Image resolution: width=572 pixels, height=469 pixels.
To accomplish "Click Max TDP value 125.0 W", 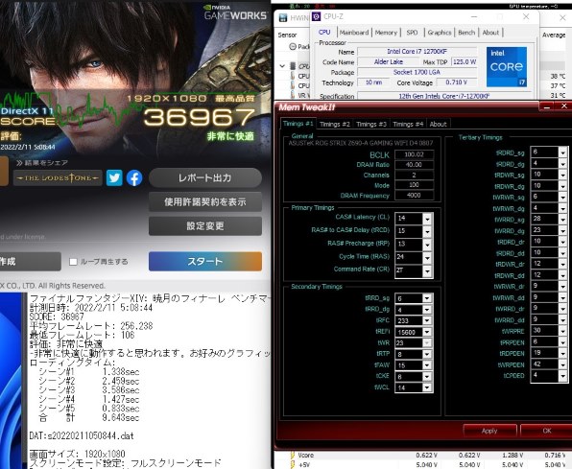I will (464, 62).
